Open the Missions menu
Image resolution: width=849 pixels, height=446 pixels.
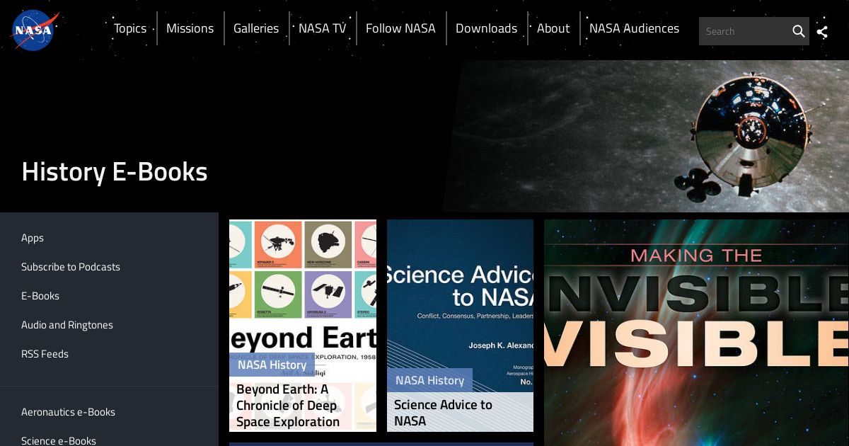click(190, 28)
